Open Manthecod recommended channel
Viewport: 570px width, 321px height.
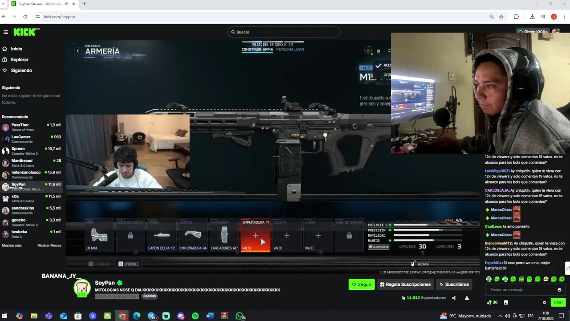[x=31, y=163]
